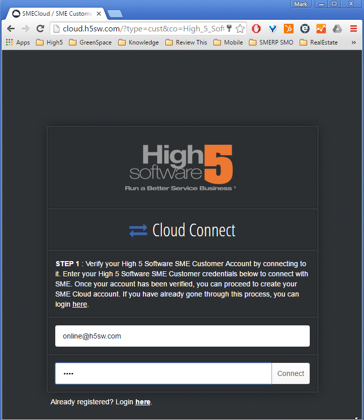The width and height of the screenshot is (364, 420).
Task: Open the Knowledge bookmarks folder
Action: point(138,43)
